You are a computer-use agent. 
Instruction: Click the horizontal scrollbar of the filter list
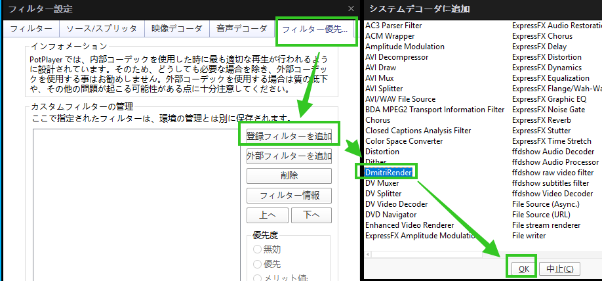point(426,255)
